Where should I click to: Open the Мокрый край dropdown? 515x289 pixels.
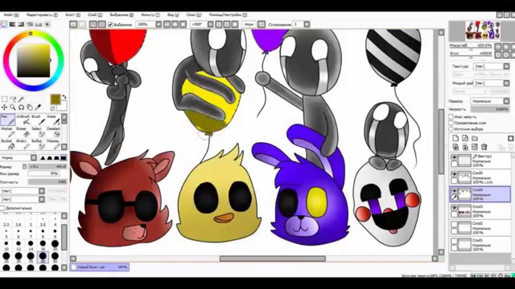click(x=492, y=83)
